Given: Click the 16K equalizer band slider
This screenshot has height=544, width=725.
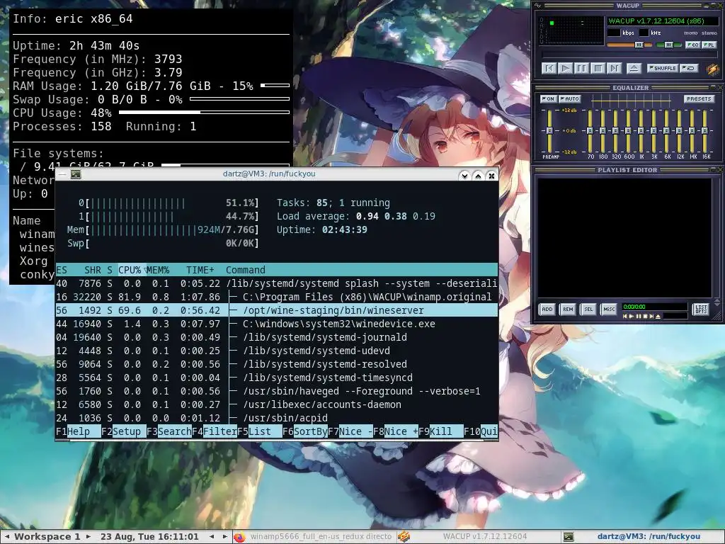Looking at the screenshot, I should coord(704,131).
